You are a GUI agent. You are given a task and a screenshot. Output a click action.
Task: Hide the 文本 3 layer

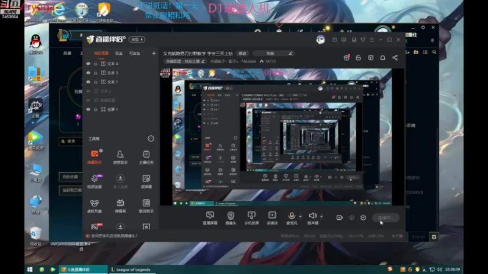pos(88,72)
